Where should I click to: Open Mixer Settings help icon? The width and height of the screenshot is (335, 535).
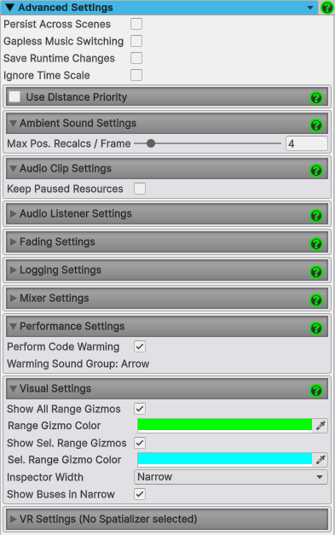coord(316,299)
